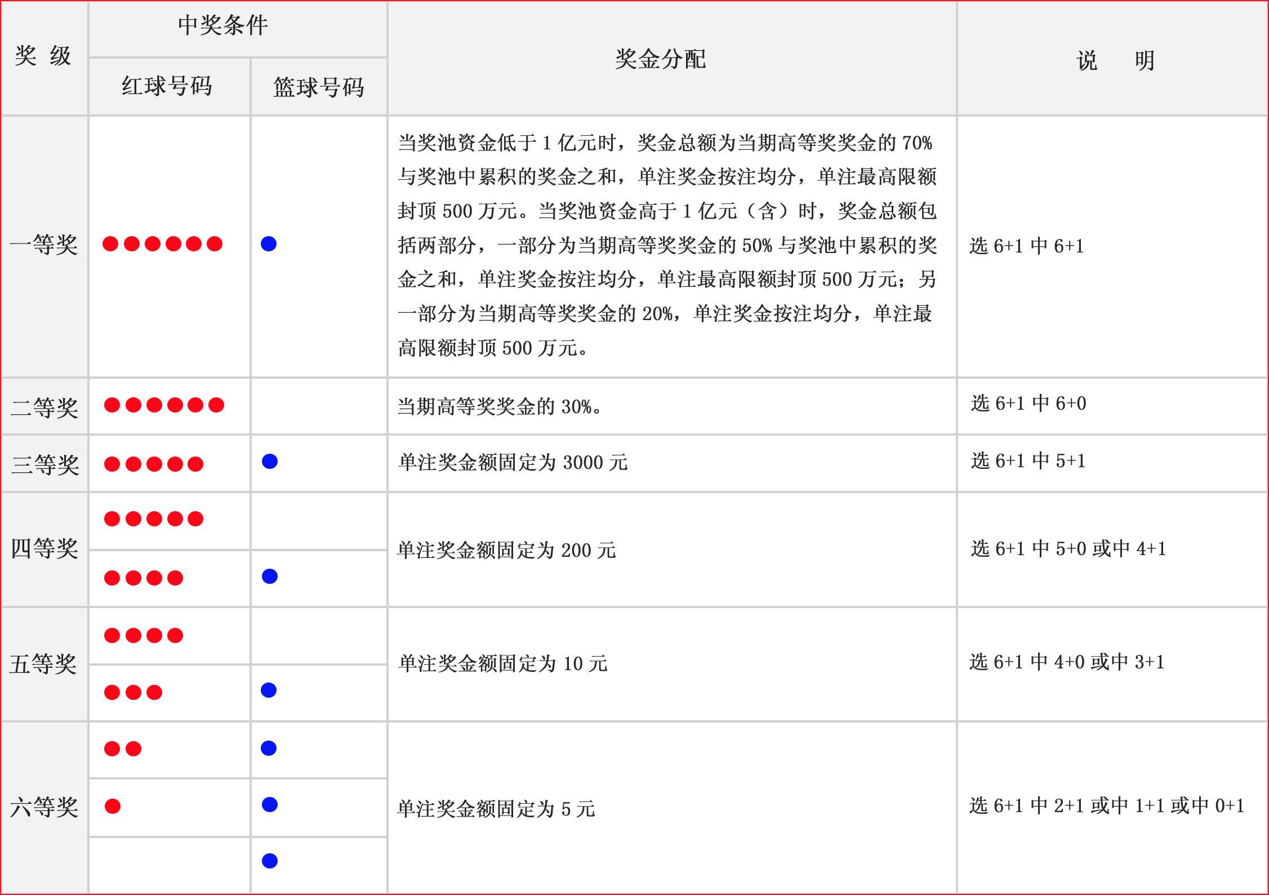Click the 红球号码 column header
Screen dimensions: 1269x895
167,86
